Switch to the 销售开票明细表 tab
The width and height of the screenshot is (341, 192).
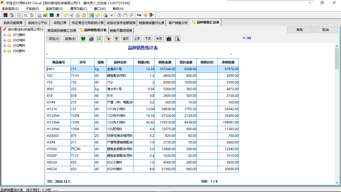tap(121, 30)
